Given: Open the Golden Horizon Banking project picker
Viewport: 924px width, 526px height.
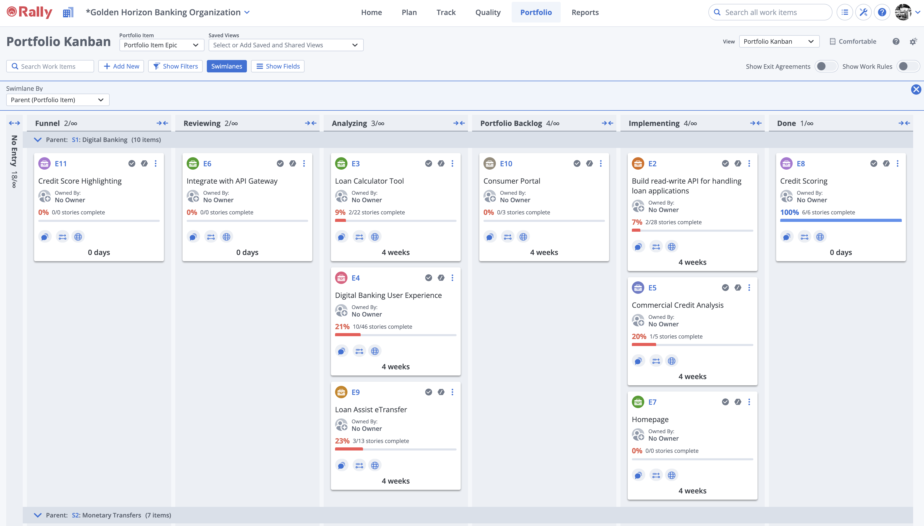Looking at the screenshot, I should click(168, 12).
